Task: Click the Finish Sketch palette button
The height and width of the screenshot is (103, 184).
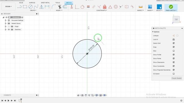Action: [x=177, y=78]
